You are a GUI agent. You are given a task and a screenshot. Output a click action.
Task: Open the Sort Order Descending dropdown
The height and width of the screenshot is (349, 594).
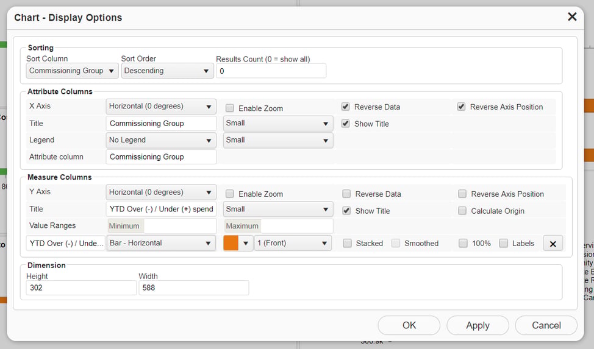point(167,71)
